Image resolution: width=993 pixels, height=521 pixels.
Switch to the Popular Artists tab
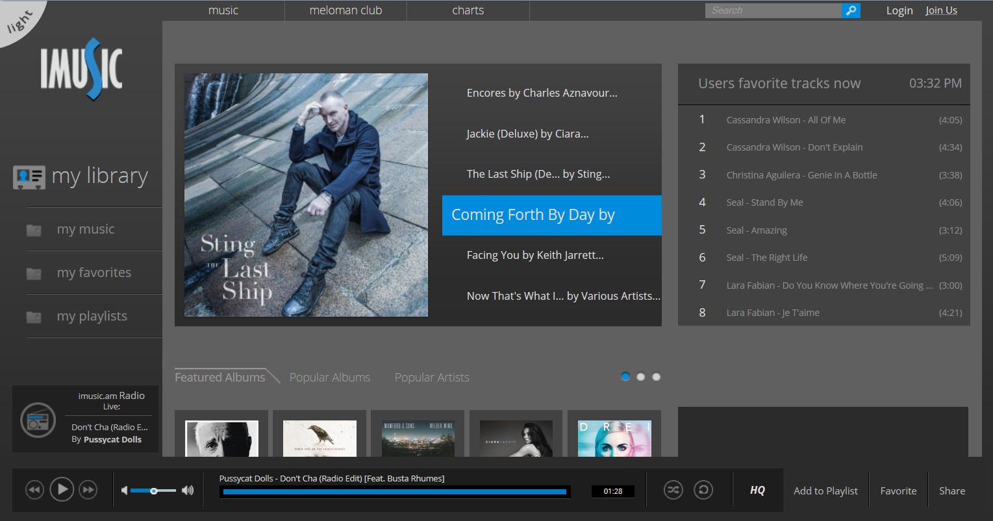[431, 377]
